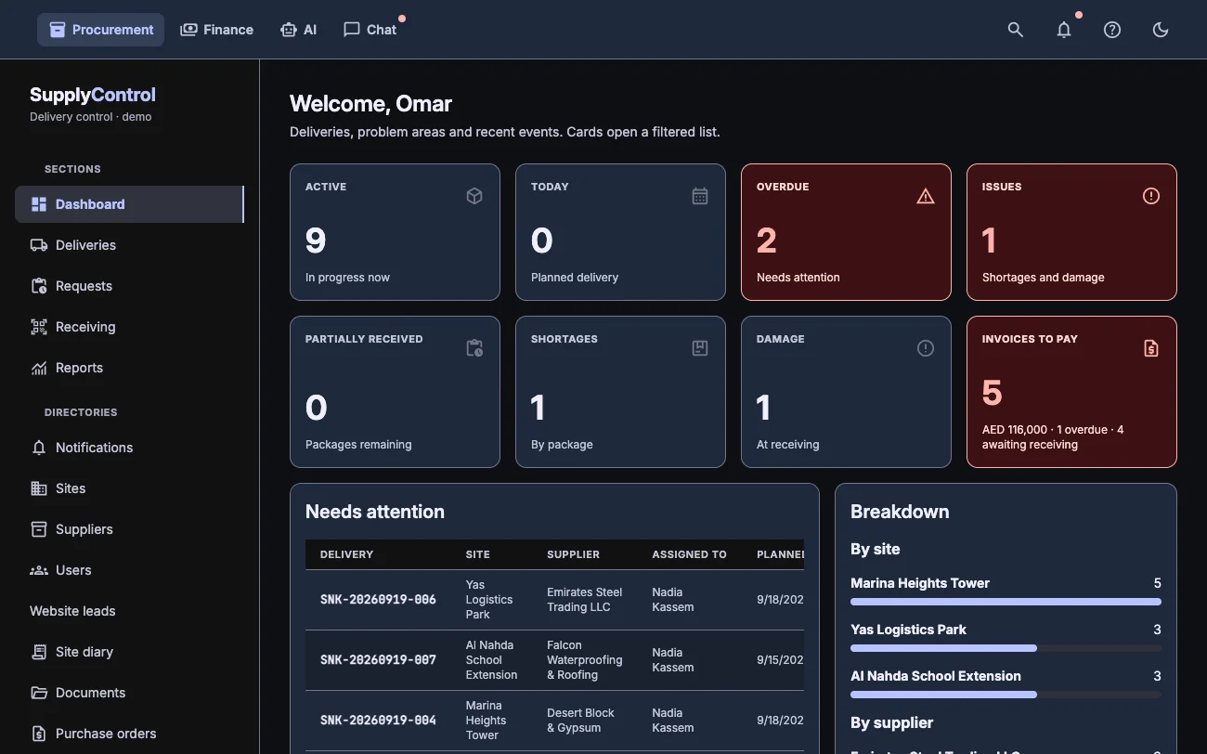The image size is (1207, 754).
Task: Open the Shortages by package card
Action: pyautogui.click(x=620, y=392)
